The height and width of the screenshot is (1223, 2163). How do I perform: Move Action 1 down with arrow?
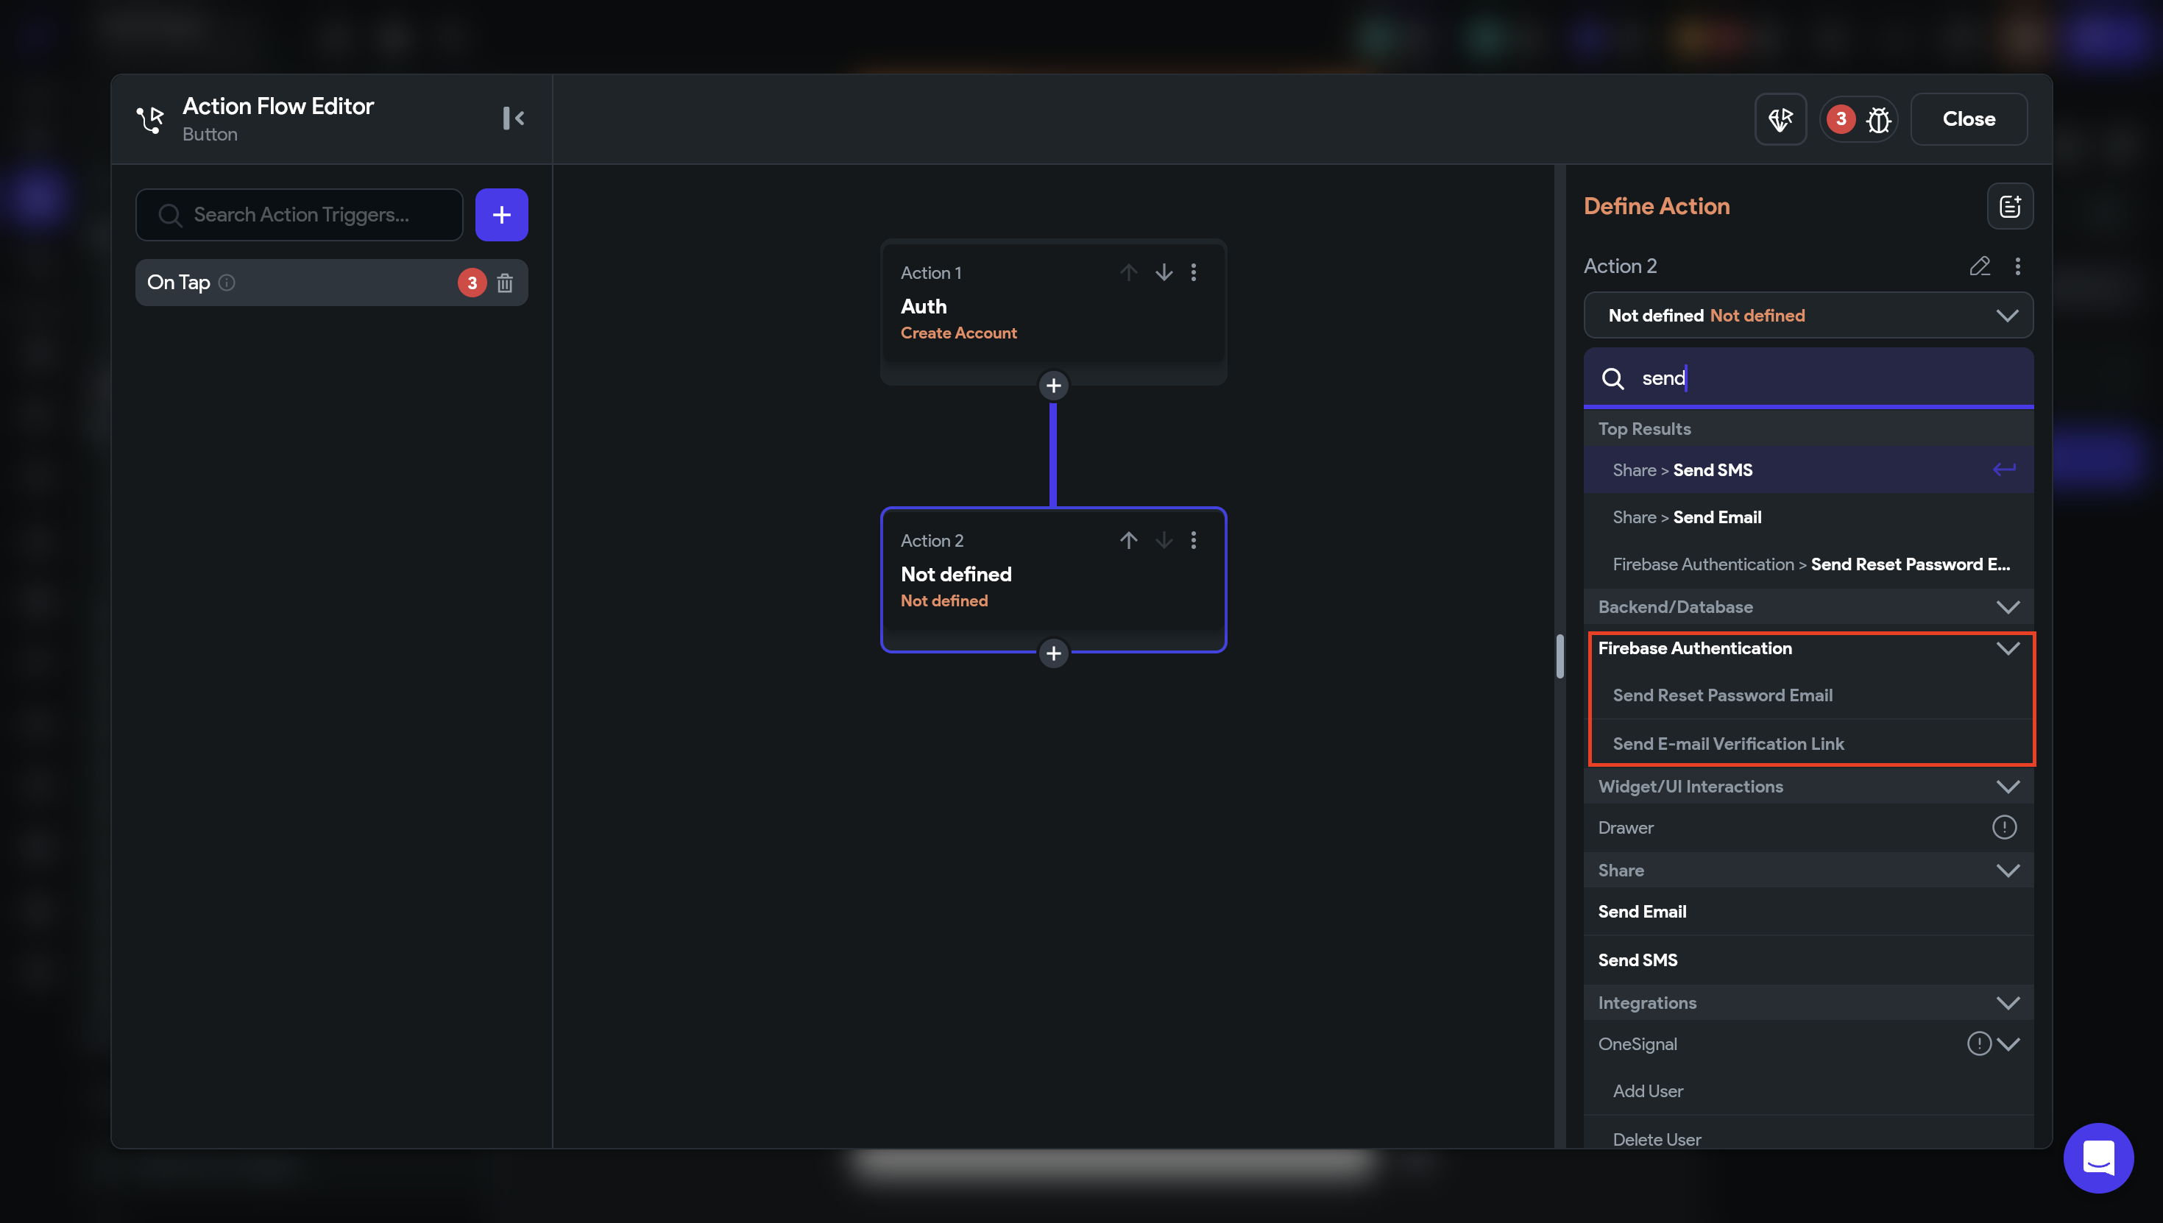click(1164, 272)
